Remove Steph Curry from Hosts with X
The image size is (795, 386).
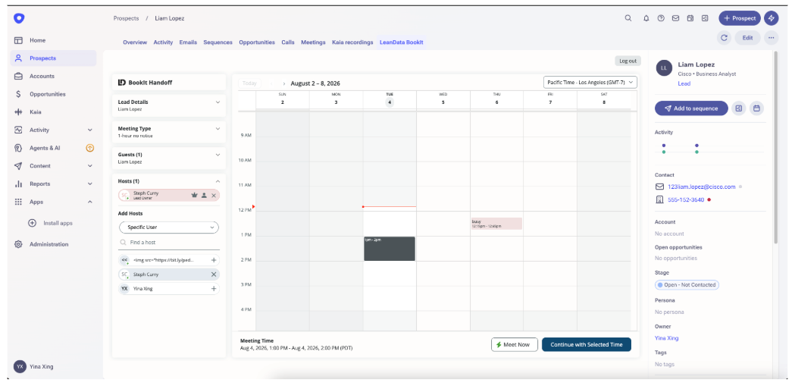click(x=214, y=196)
